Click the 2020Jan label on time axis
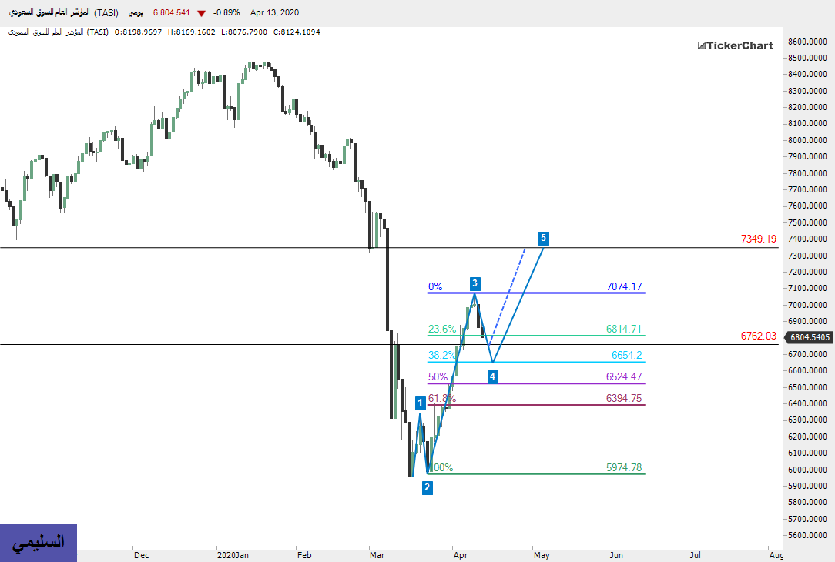The width and height of the screenshot is (835, 562). (233, 555)
